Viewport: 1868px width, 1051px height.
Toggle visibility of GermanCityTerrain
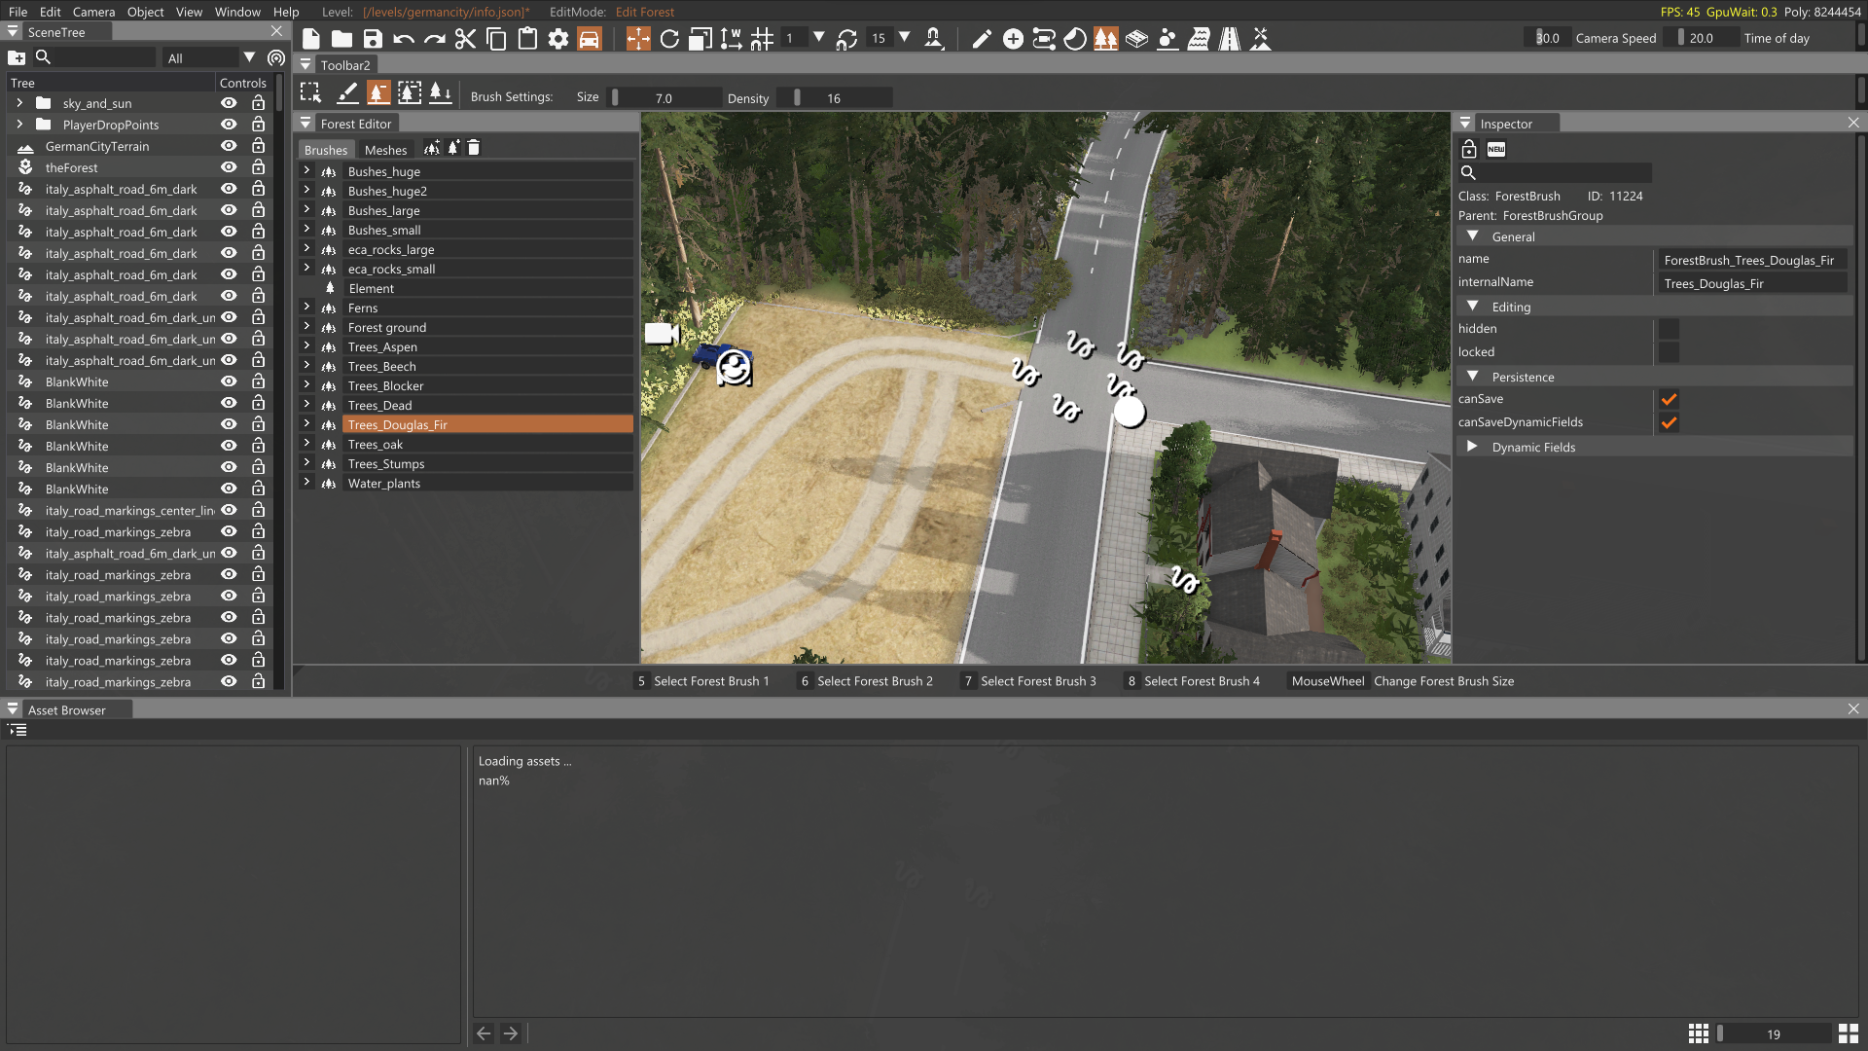[229, 146]
